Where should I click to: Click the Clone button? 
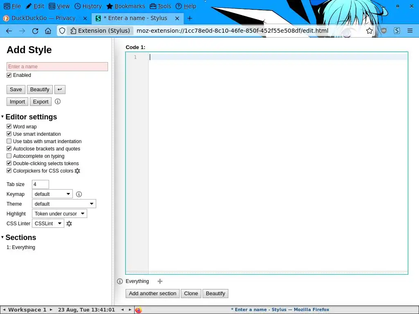[x=191, y=294]
